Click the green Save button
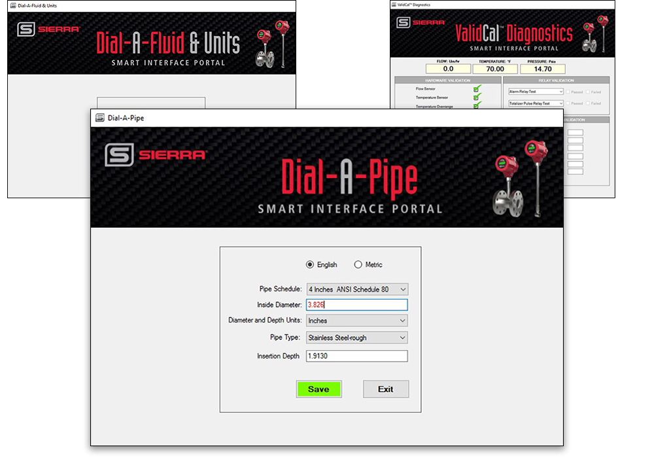Image resolution: width=654 pixels, height=458 pixels. [319, 389]
